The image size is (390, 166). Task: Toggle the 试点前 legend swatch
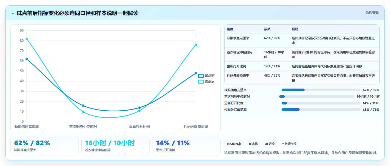[x=201, y=76]
